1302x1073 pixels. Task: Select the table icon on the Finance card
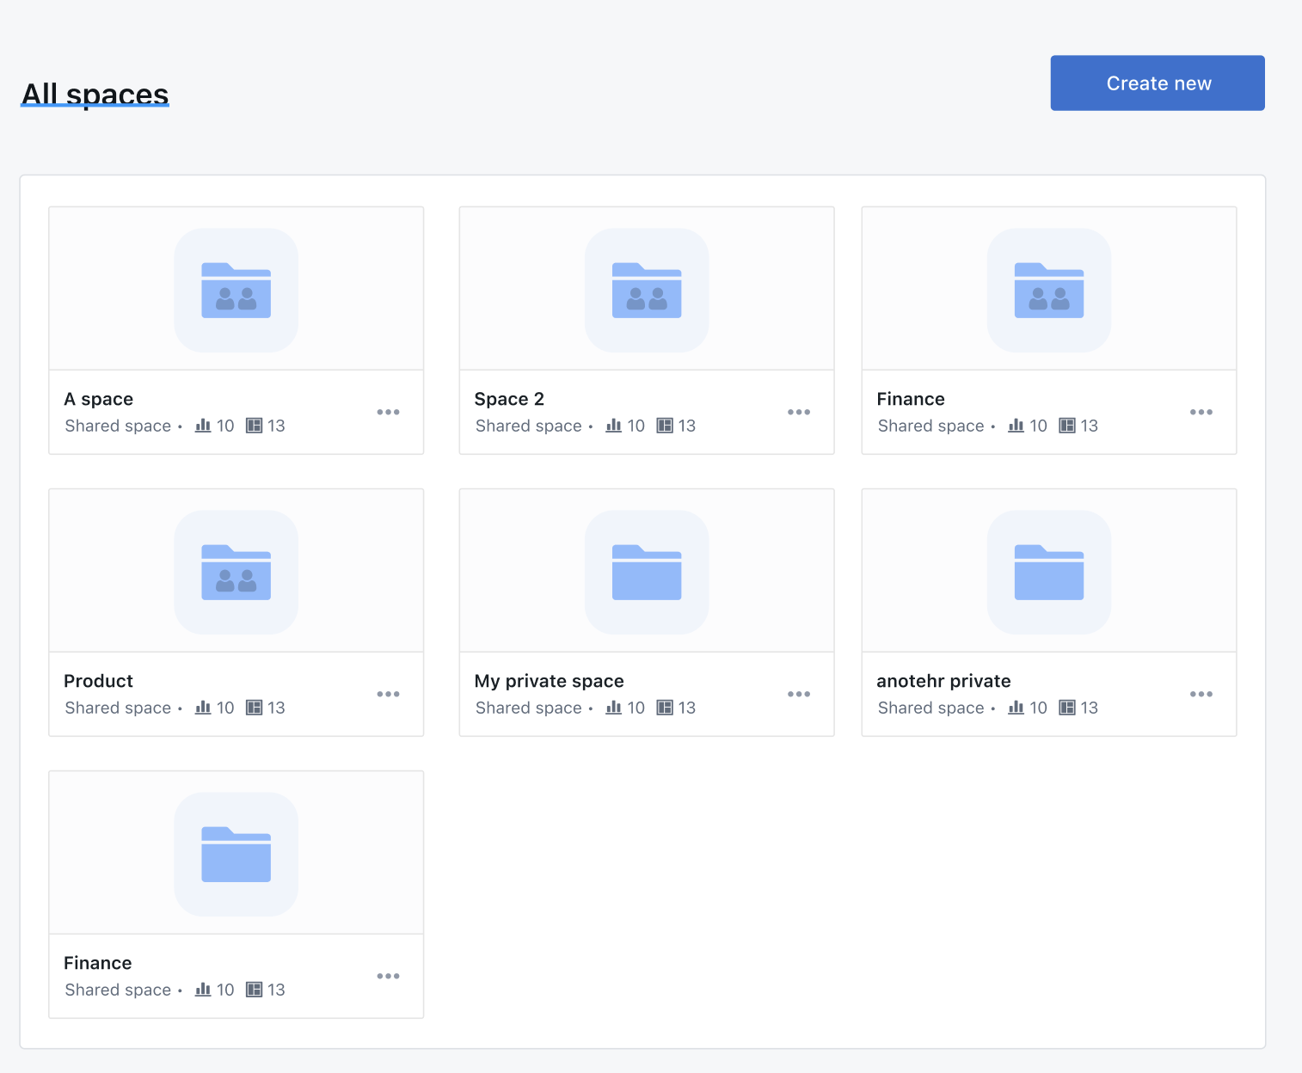1066,425
